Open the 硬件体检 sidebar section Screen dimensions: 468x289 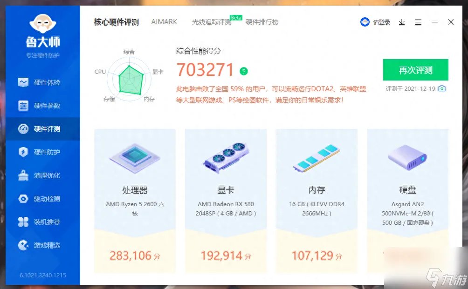[x=40, y=82]
